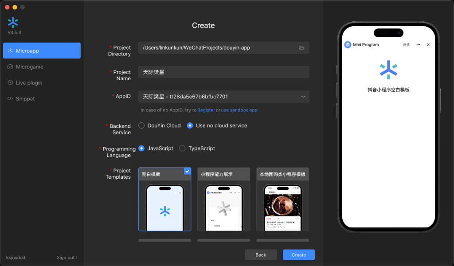Viewport: 454px width, 266px height.
Task: Select Use no cloud service option
Action: click(217, 125)
